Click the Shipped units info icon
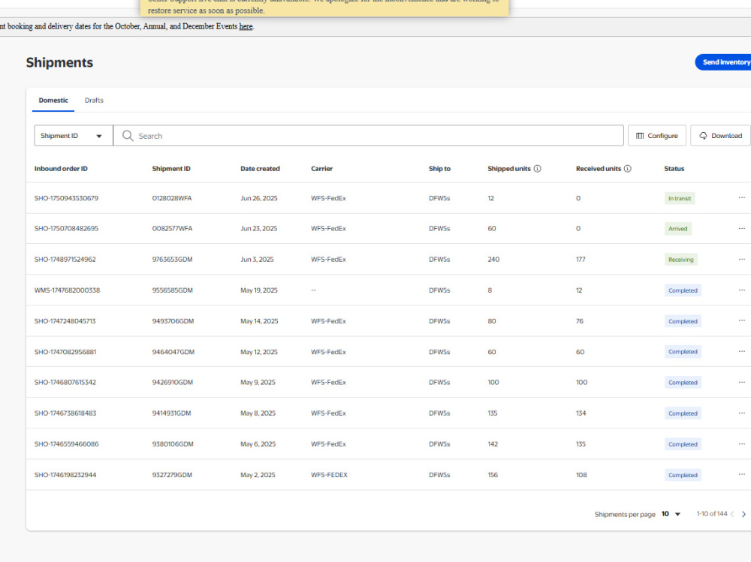Image resolution: width=751 pixels, height=562 pixels. [538, 169]
